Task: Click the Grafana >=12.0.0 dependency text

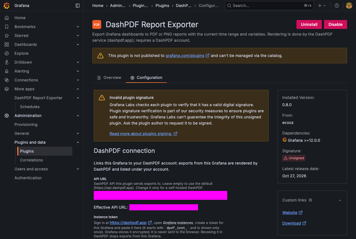Action: [x=304, y=140]
